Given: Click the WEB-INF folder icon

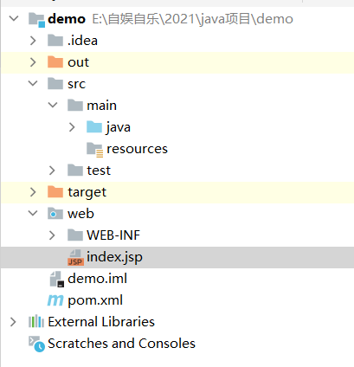Looking at the screenshot, I should [x=75, y=235].
